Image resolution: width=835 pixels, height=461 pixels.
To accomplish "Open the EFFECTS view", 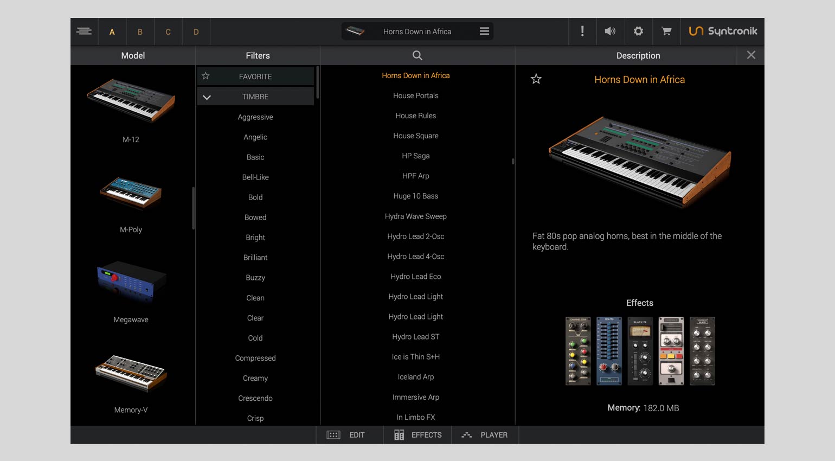I will point(418,435).
